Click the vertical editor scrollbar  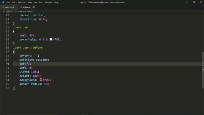pos(203,70)
